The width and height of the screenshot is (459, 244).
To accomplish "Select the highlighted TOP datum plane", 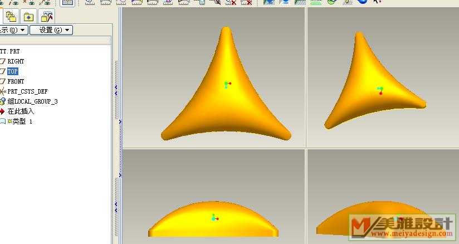I will tap(13, 71).
